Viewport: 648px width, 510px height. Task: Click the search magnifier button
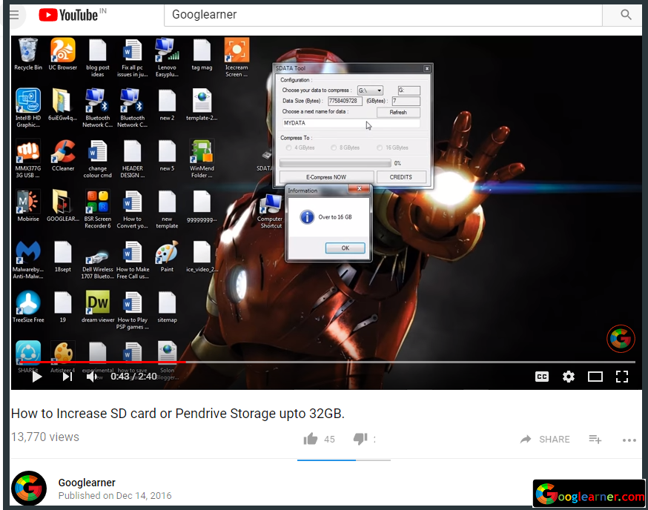click(x=626, y=15)
